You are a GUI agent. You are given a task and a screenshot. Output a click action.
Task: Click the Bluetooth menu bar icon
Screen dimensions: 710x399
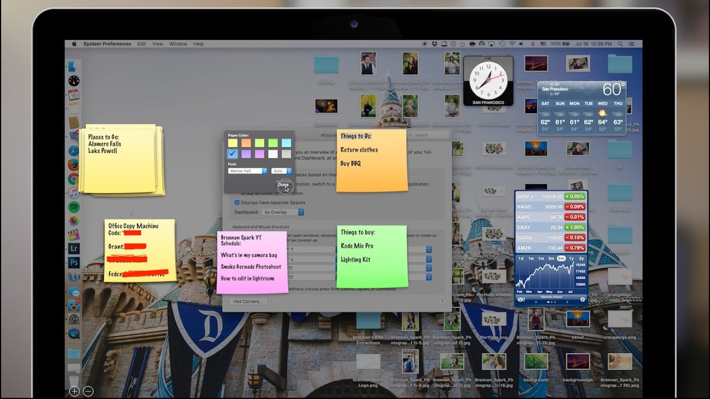click(532, 44)
